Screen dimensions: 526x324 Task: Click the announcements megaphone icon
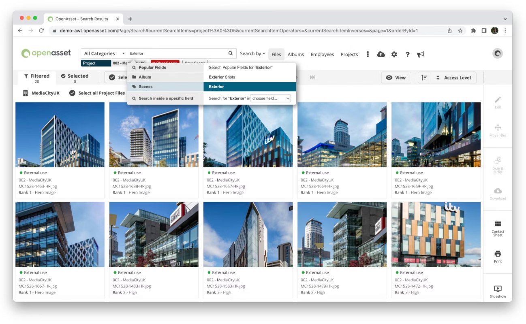tap(421, 54)
